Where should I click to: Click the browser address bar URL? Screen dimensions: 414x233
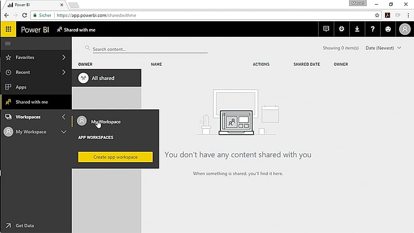coord(97,16)
